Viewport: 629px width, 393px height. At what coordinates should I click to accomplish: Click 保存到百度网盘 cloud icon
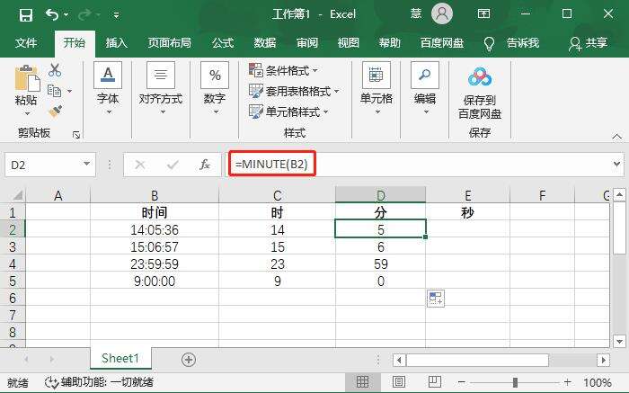[x=480, y=77]
